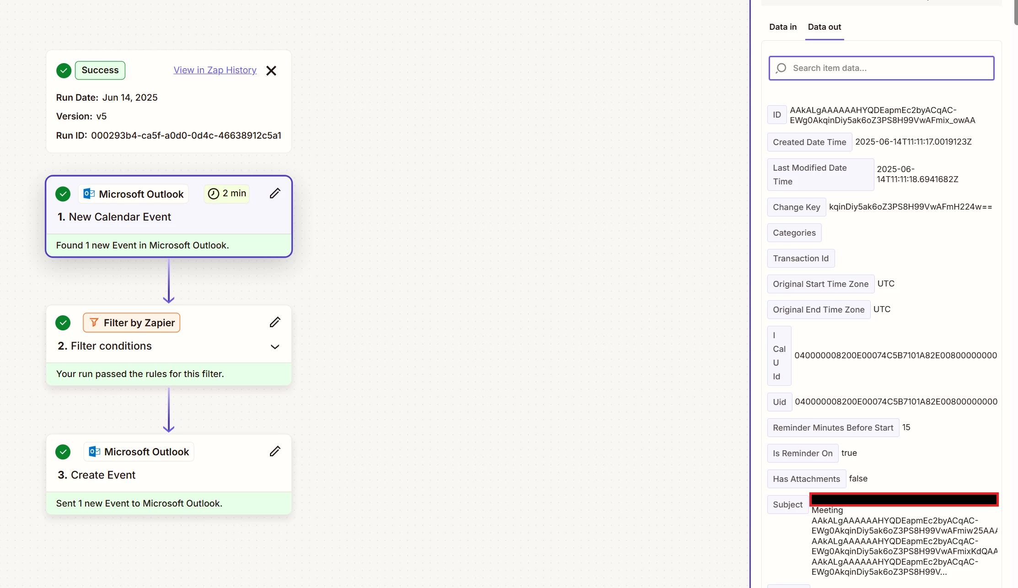This screenshot has width=1018, height=588.
Task: Click the search magnifier icon
Action: (x=781, y=68)
